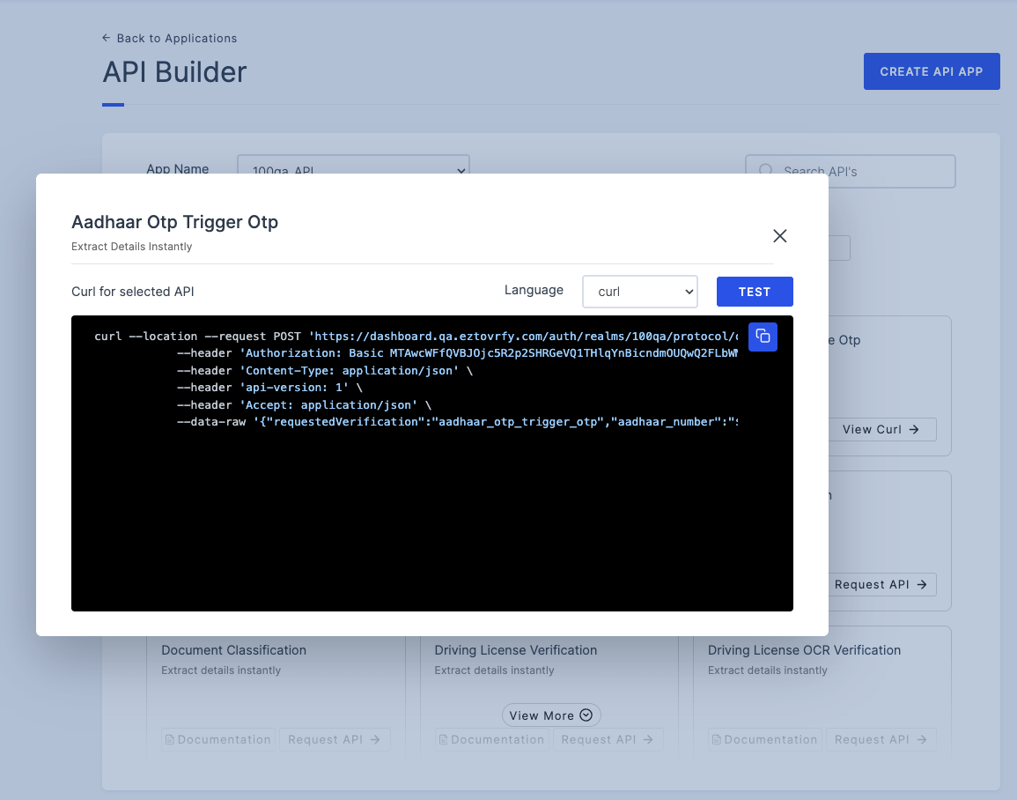Viewport: 1017px width, 800px height.
Task: Click the View Curl button
Action: [881, 429]
